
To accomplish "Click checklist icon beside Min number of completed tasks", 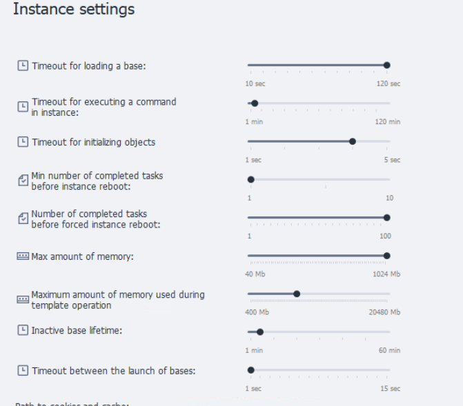I will click(23, 180).
